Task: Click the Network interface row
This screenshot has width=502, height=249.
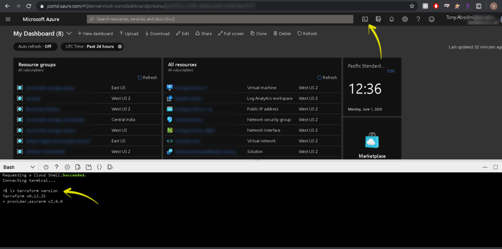Action: [x=252, y=130]
